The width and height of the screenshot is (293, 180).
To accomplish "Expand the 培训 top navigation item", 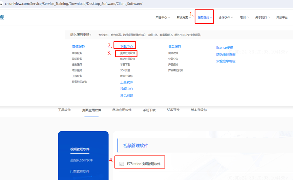I will 244,17.
